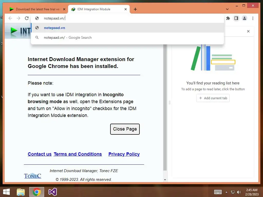Viewport: 263px width, 197px height.
Task: Click the Close Page button
Action: 125,129
